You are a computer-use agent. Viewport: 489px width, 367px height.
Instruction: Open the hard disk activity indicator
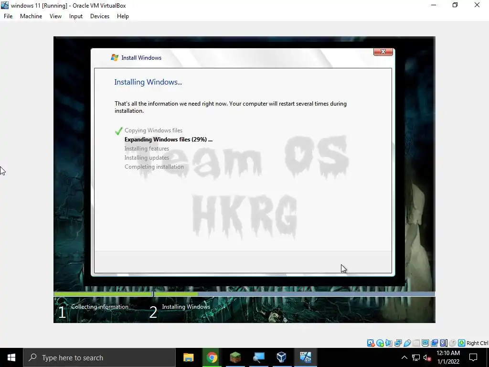[x=371, y=343]
